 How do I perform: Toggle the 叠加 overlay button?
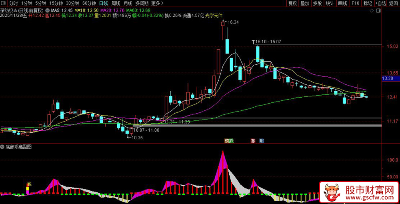pos(305,3)
